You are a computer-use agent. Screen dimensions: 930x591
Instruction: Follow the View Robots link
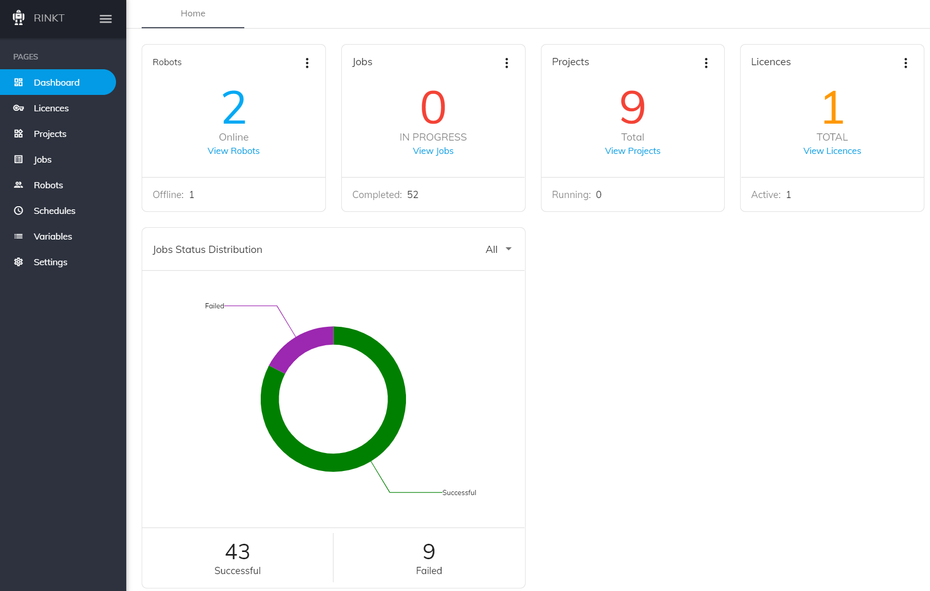(234, 151)
